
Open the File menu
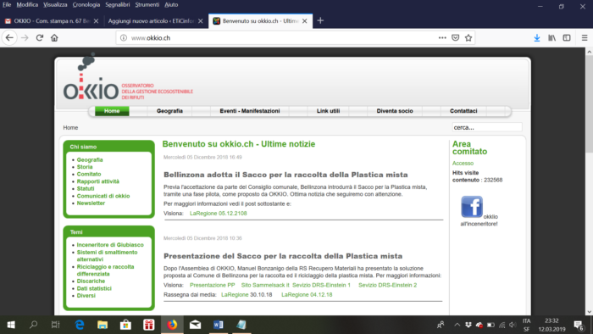(x=7, y=4)
